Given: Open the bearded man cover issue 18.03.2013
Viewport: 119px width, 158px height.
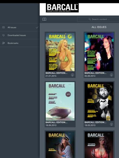Looking at the screenshot, I should click(x=99, y=101).
